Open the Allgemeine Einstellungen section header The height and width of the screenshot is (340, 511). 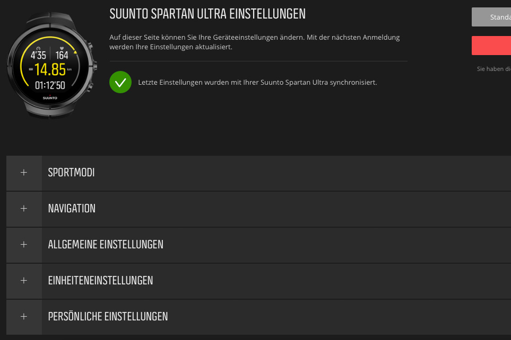106,245
